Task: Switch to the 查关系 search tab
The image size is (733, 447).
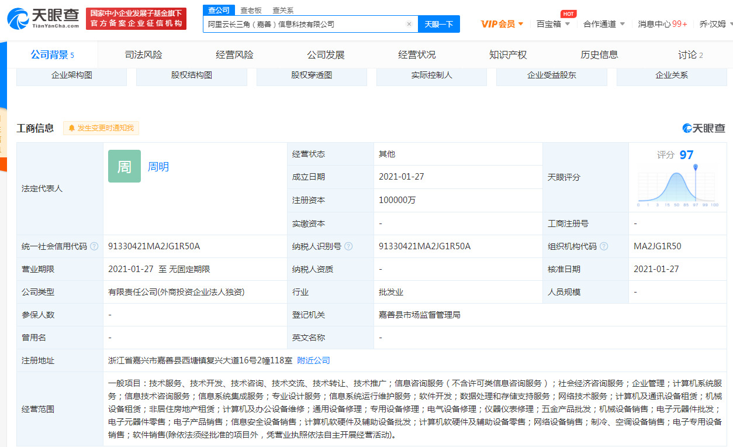Action: 283,11
